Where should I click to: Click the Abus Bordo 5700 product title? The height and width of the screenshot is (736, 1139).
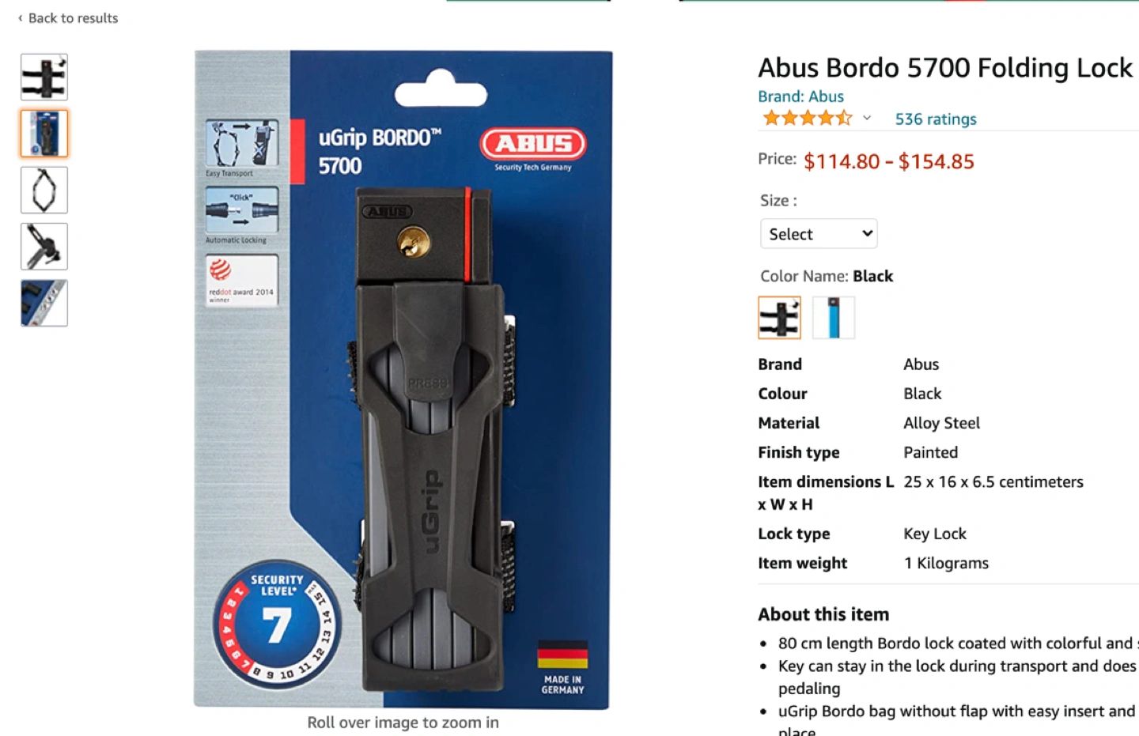[x=945, y=68]
